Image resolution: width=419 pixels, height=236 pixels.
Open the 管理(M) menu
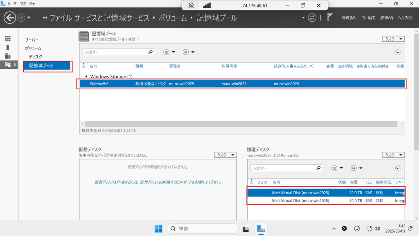click(349, 18)
